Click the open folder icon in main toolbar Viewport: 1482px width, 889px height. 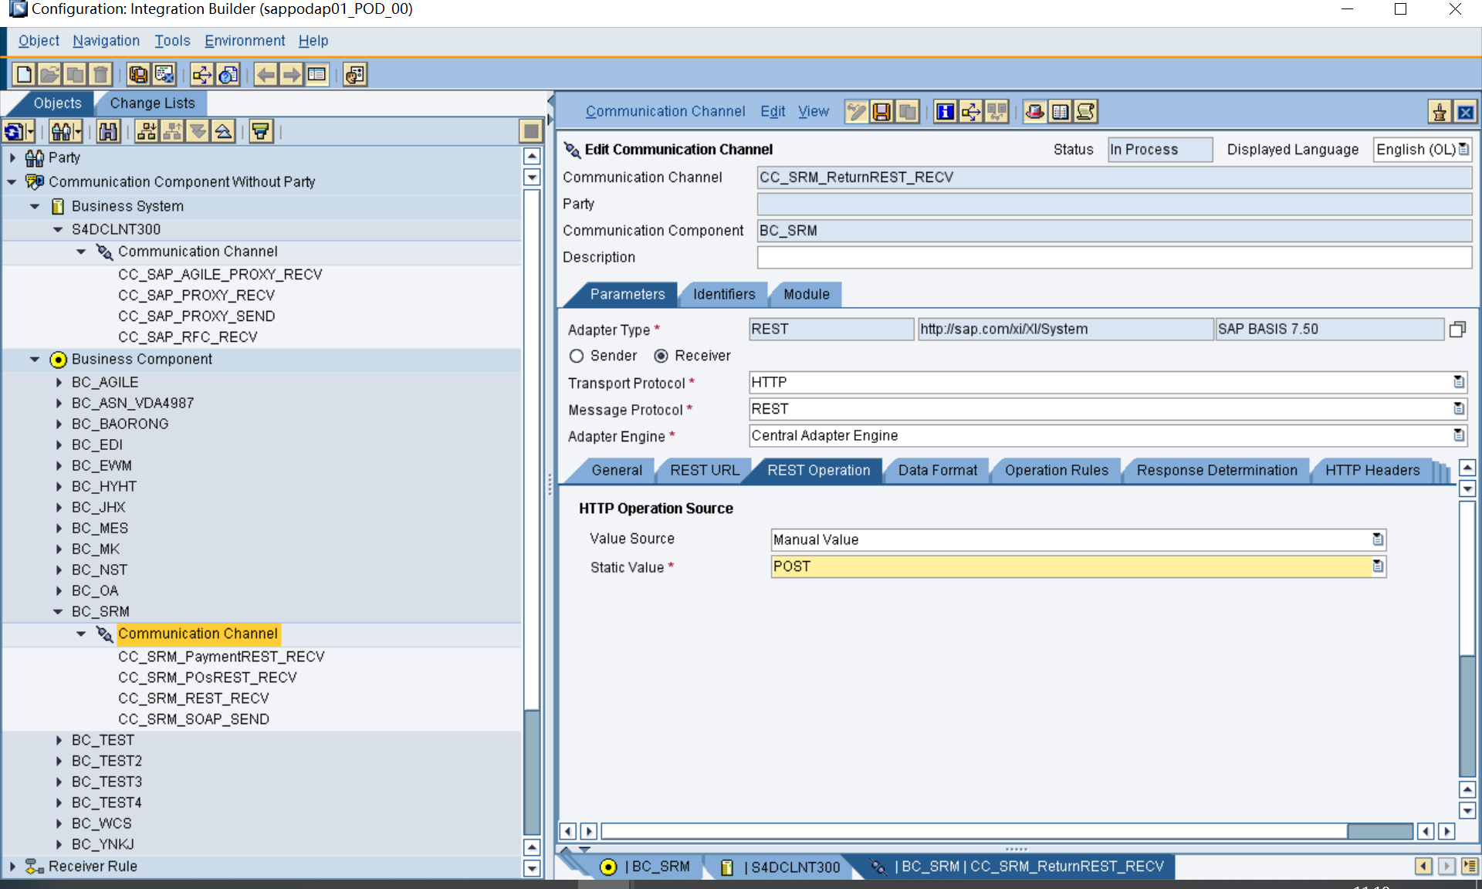tap(49, 75)
